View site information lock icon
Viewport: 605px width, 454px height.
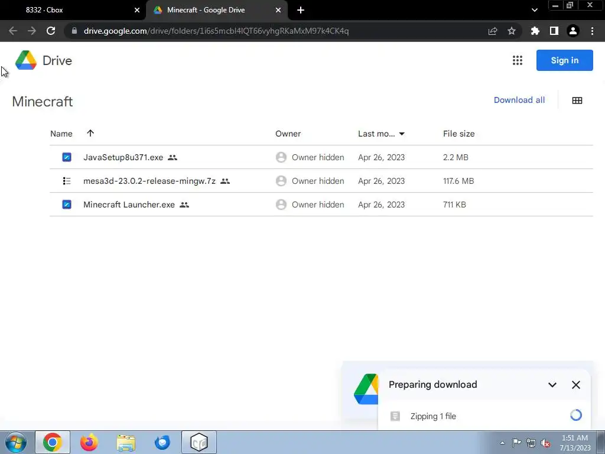click(x=74, y=31)
